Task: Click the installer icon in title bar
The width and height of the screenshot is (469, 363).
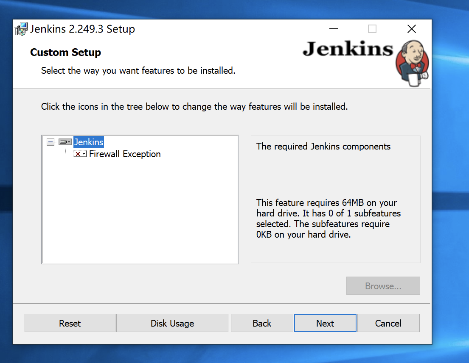Action: pyautogui.click(x=21, y=29)
